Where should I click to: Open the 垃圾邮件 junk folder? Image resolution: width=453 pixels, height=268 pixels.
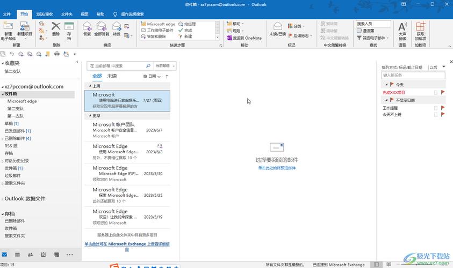point(13,175)
